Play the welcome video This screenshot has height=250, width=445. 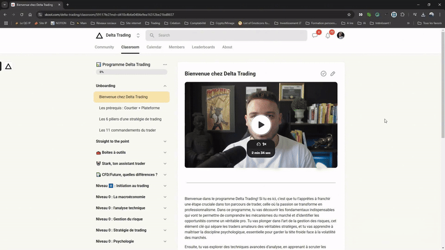pyautogui.click(x=261, y=125)
